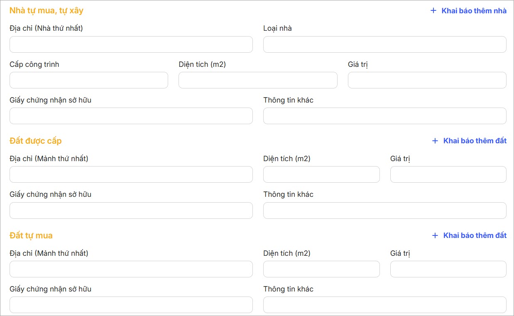
Task: Click Giá trị field under Đất tự mua
Action: (448, 269)
